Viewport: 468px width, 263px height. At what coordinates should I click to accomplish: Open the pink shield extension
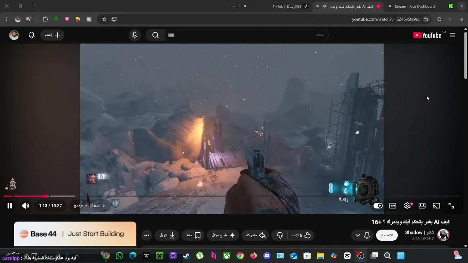tap(67, 19)
